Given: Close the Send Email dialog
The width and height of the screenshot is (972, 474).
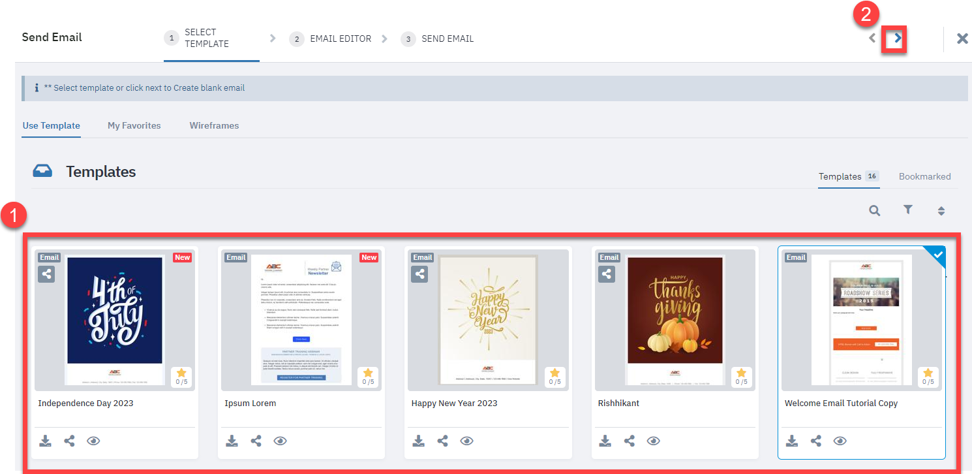Looking at the screenshot, I should tap(962, 39).
